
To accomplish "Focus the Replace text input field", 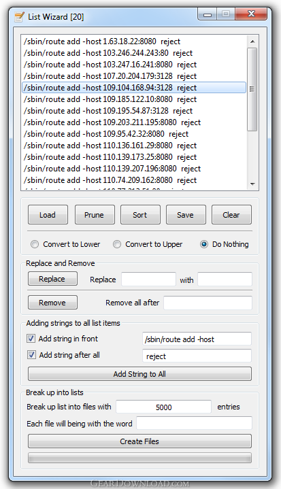I will (x=148, y=279).
